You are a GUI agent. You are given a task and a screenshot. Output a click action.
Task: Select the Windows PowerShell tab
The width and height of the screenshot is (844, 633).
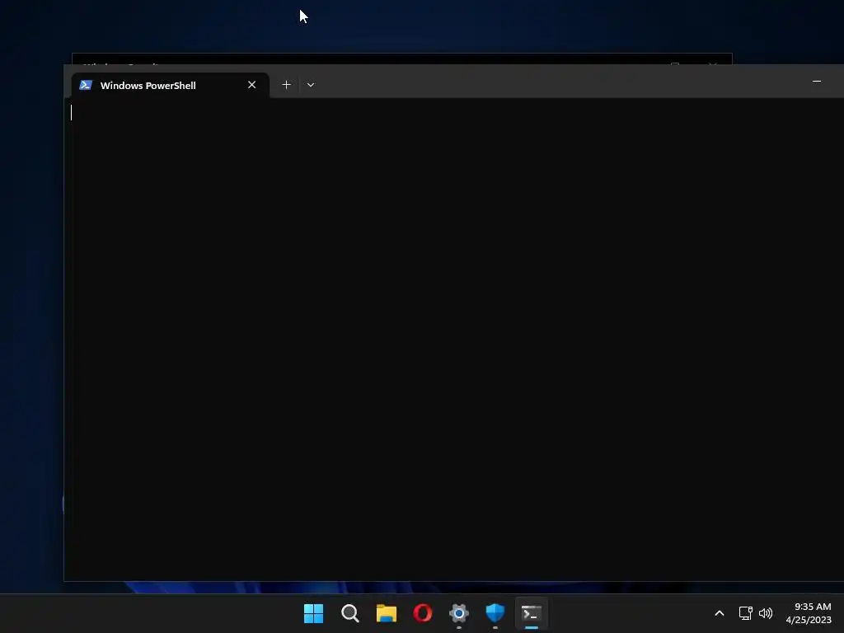click(x=170, y=85)
